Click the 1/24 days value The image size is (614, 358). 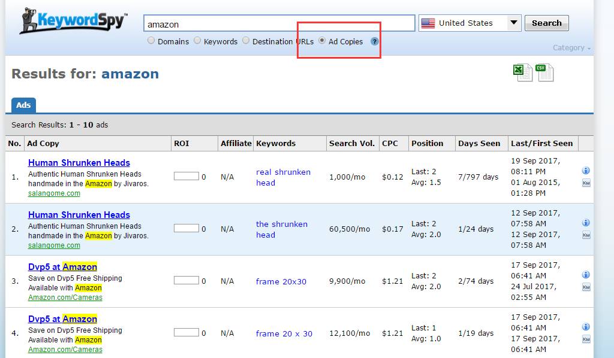[475, 229]
